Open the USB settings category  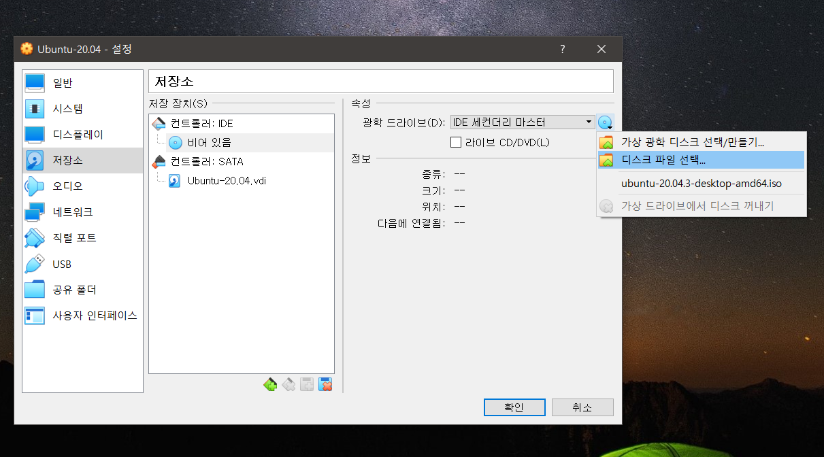(62, 264)
